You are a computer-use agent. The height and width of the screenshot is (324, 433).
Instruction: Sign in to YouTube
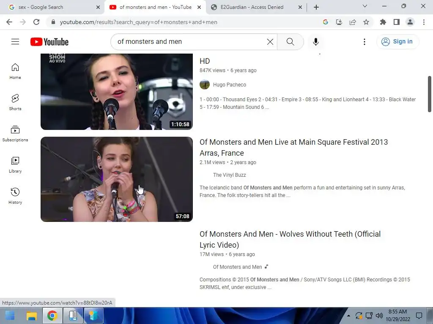pyautogui.click(x=397, y=42)
